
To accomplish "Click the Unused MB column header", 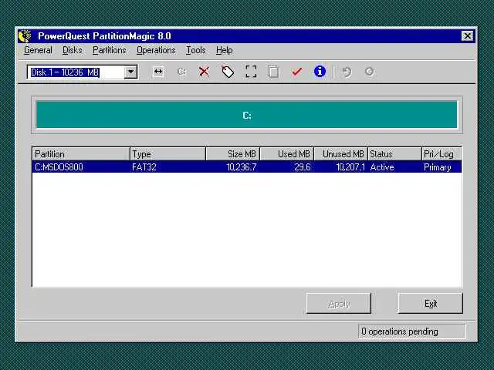I will point(340,154).
